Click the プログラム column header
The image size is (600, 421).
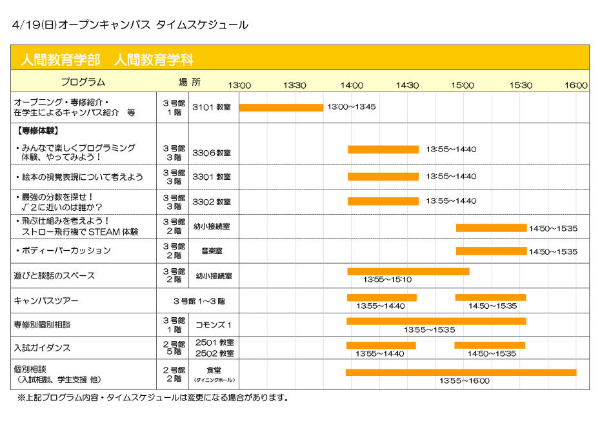tap(83, 82)
